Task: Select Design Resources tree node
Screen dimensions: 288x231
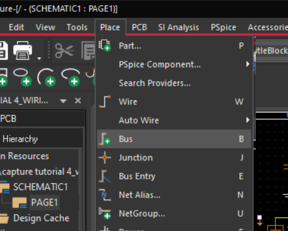Action: (25, 156)
